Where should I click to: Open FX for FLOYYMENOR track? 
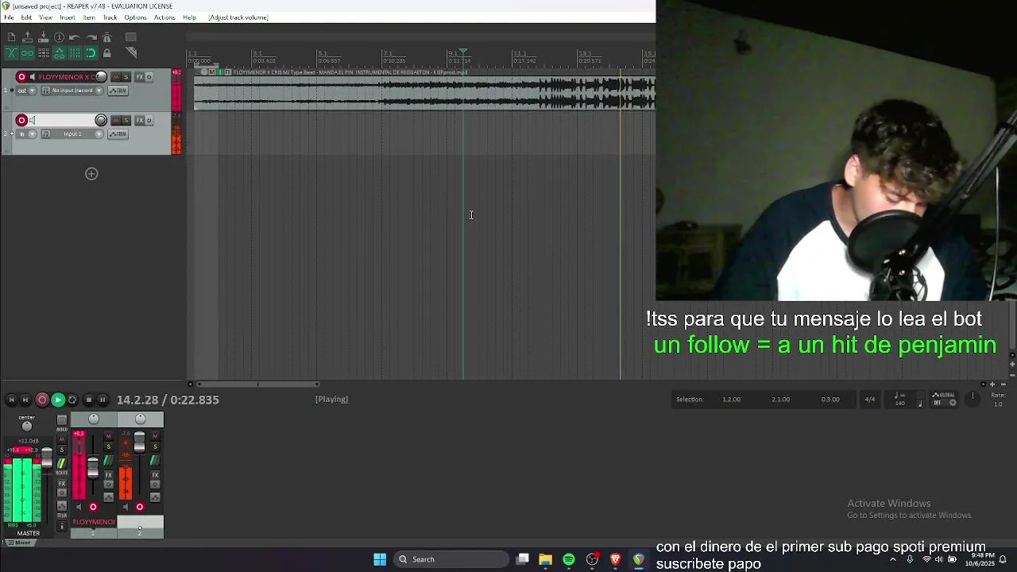140,77
